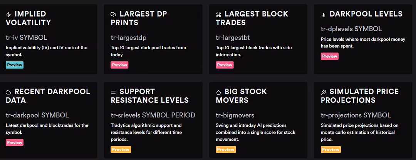Show Preview for Big Stock Movers

[x=225, y=149]
